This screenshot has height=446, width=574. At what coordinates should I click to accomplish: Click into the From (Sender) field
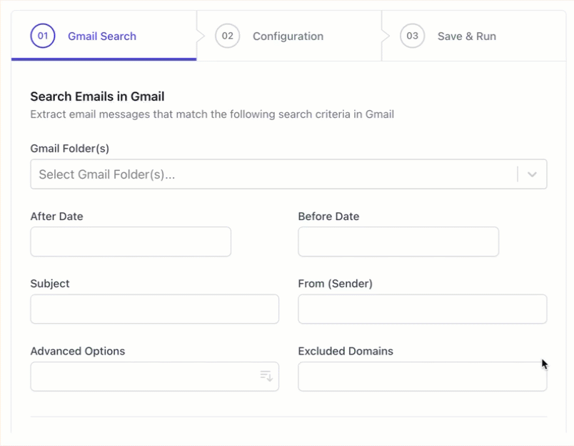[x=423, y=309]
